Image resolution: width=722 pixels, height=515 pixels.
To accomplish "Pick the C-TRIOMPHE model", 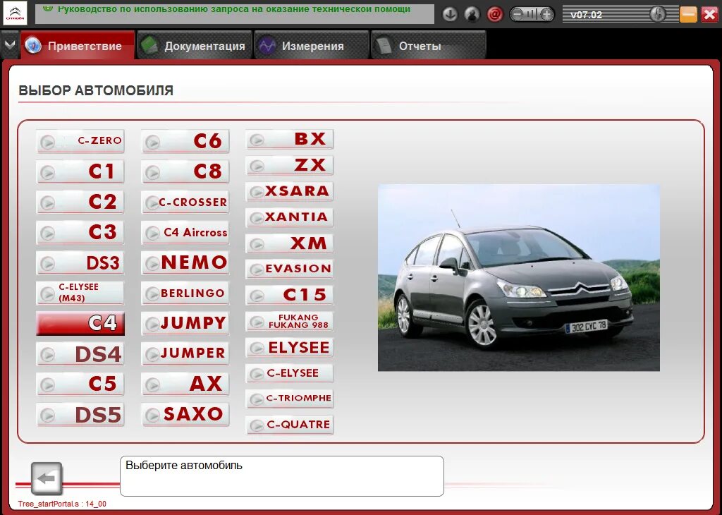I will (290, 399).
